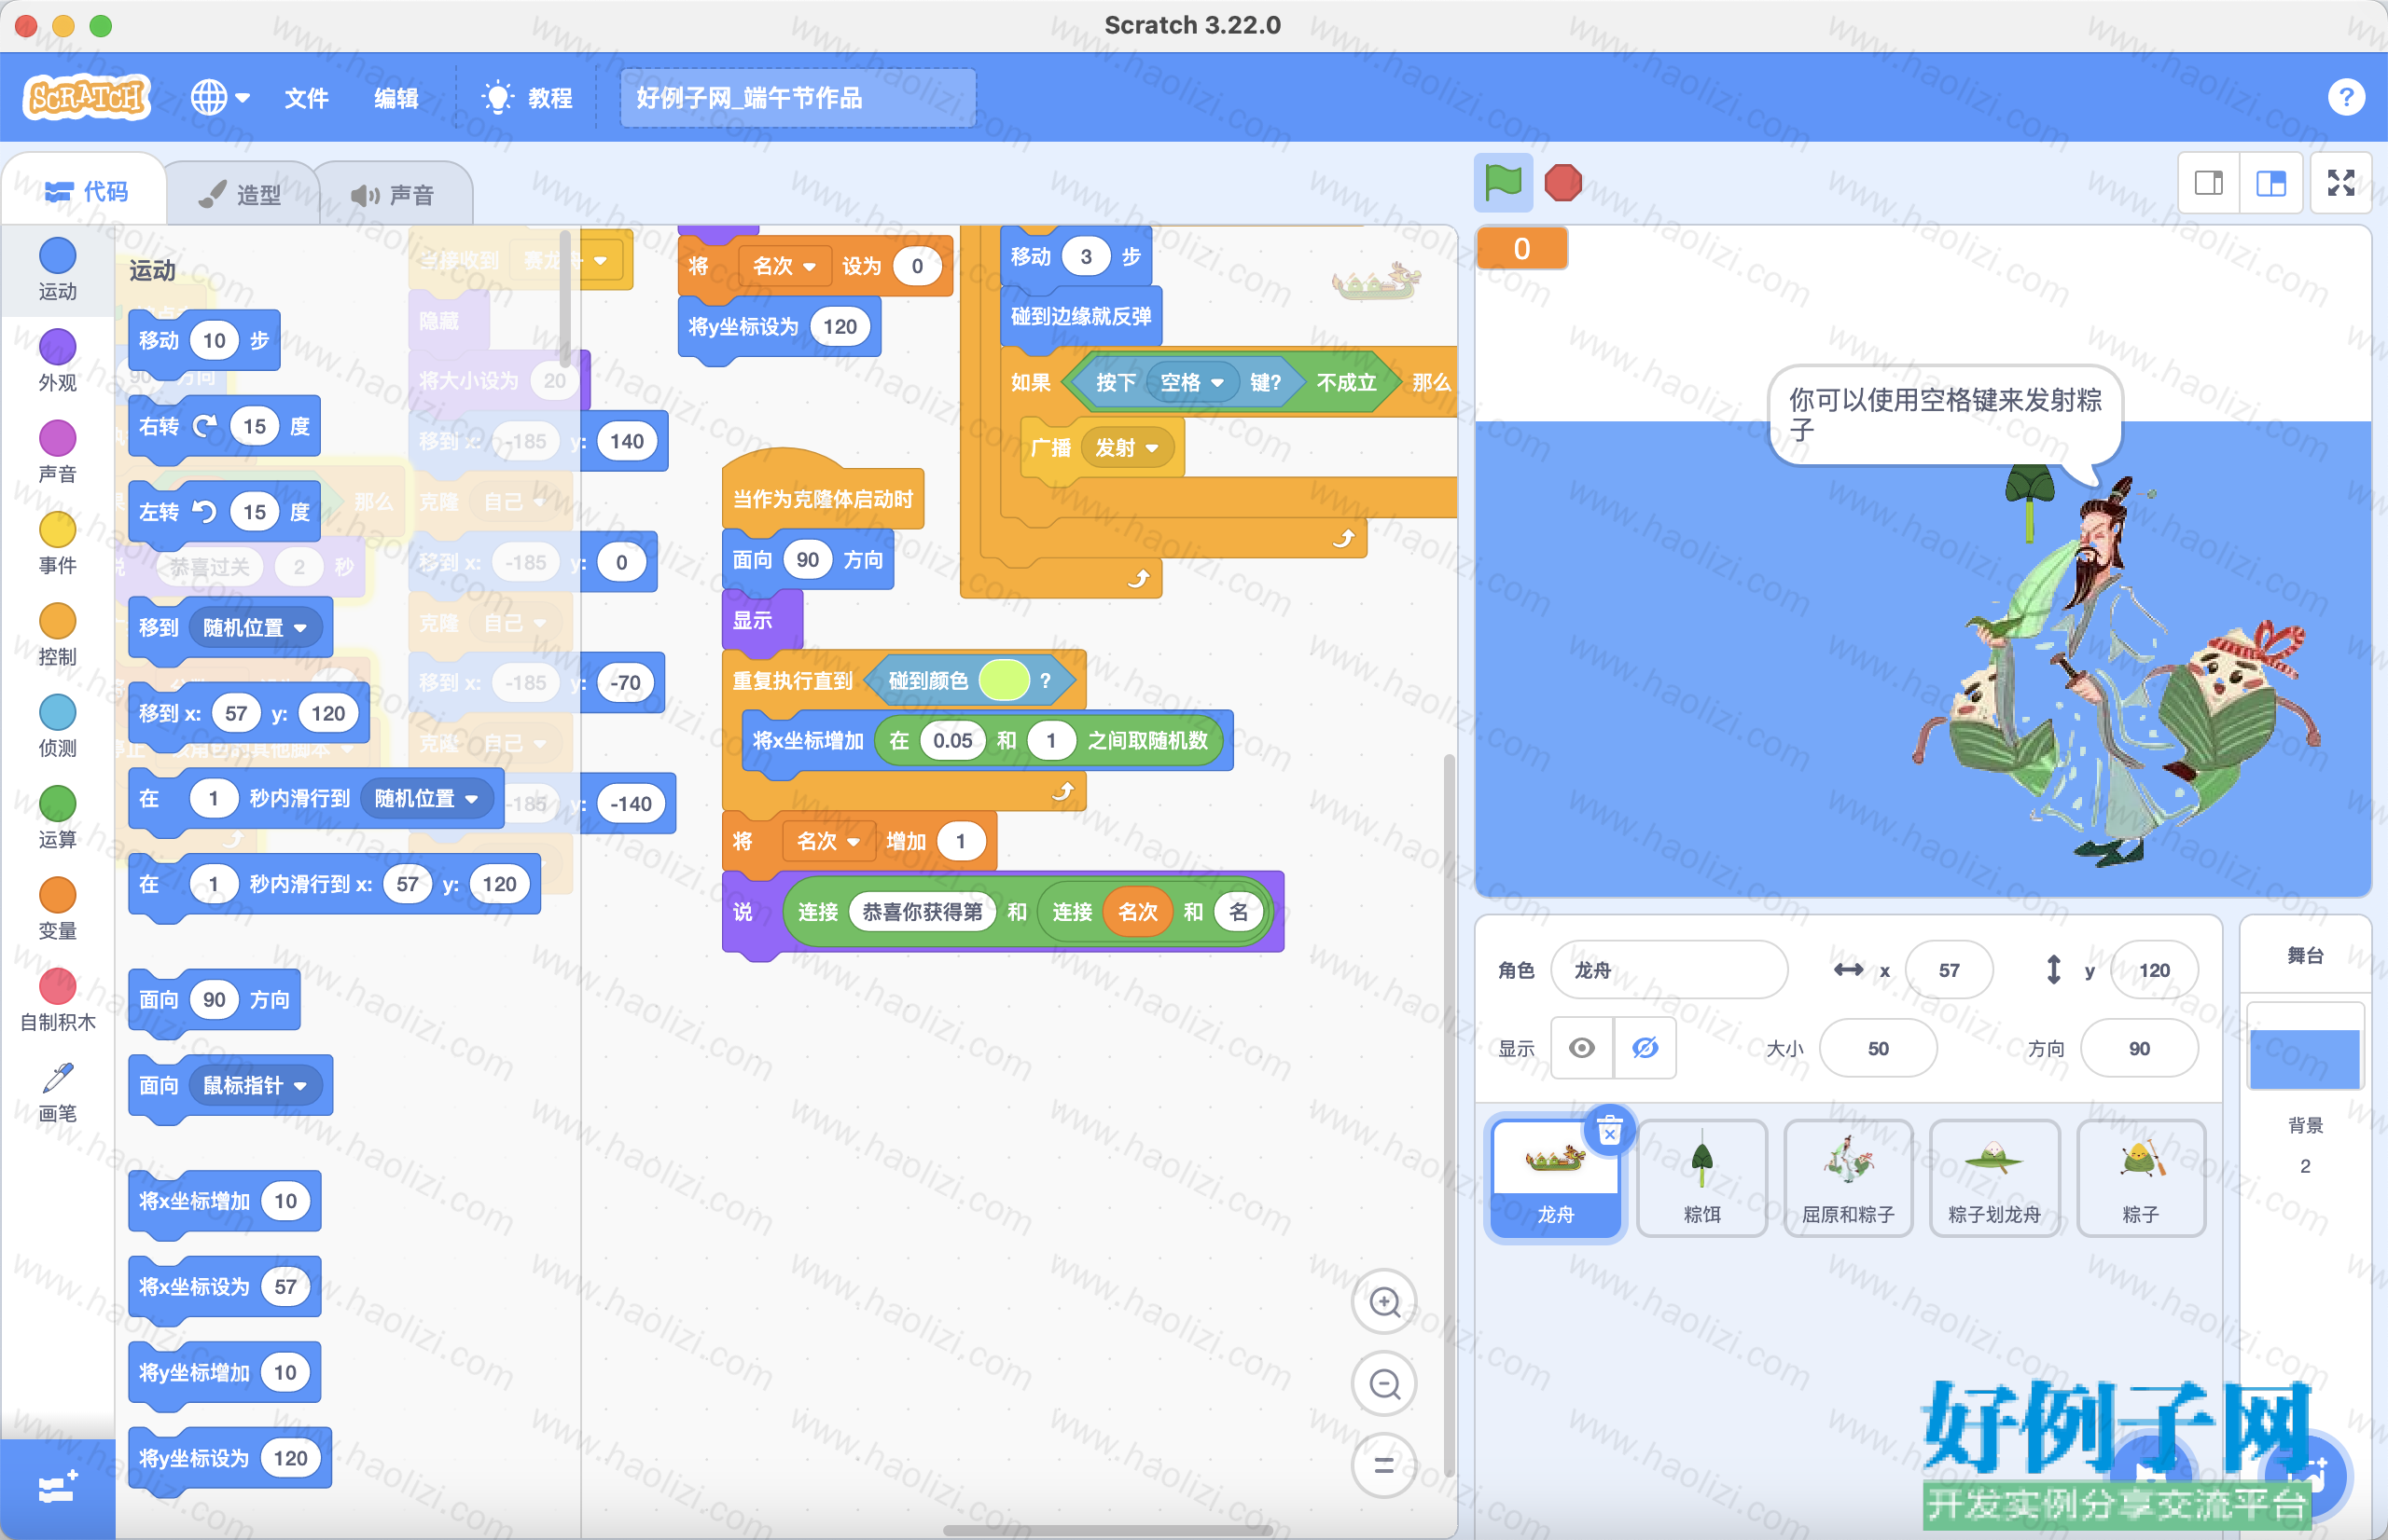Screen dimensions: 2388x1540
Task: Select the 粽子 sprite thumbnail
Action: pos(2140,1177)
